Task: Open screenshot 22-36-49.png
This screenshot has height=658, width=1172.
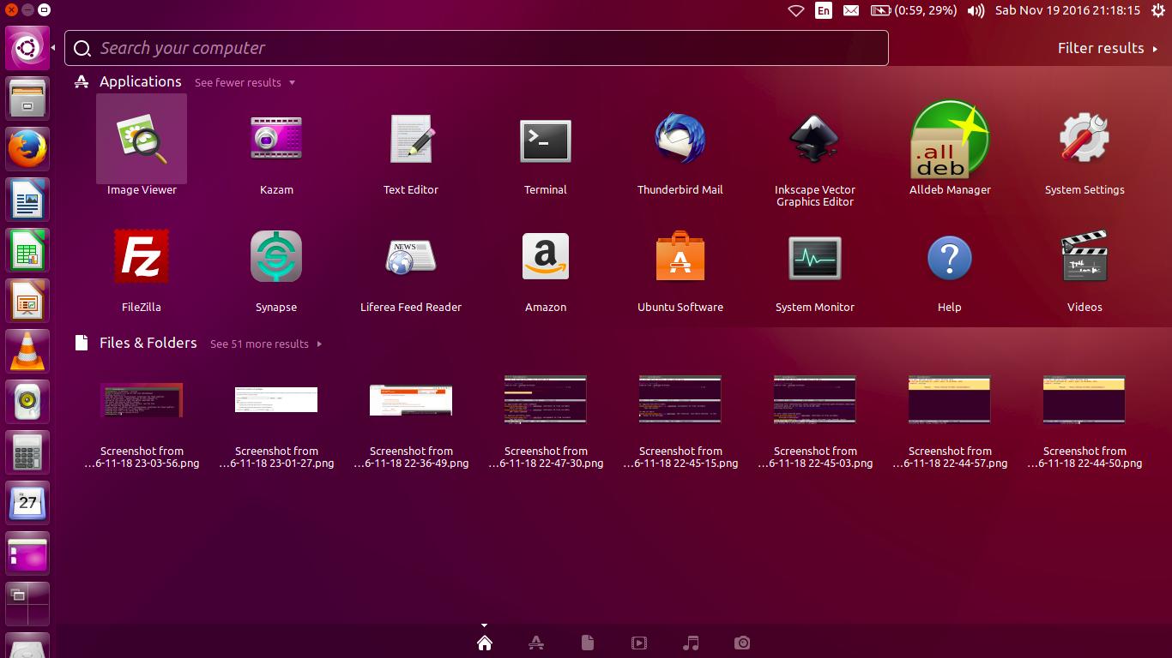Action: click(411, 399)
